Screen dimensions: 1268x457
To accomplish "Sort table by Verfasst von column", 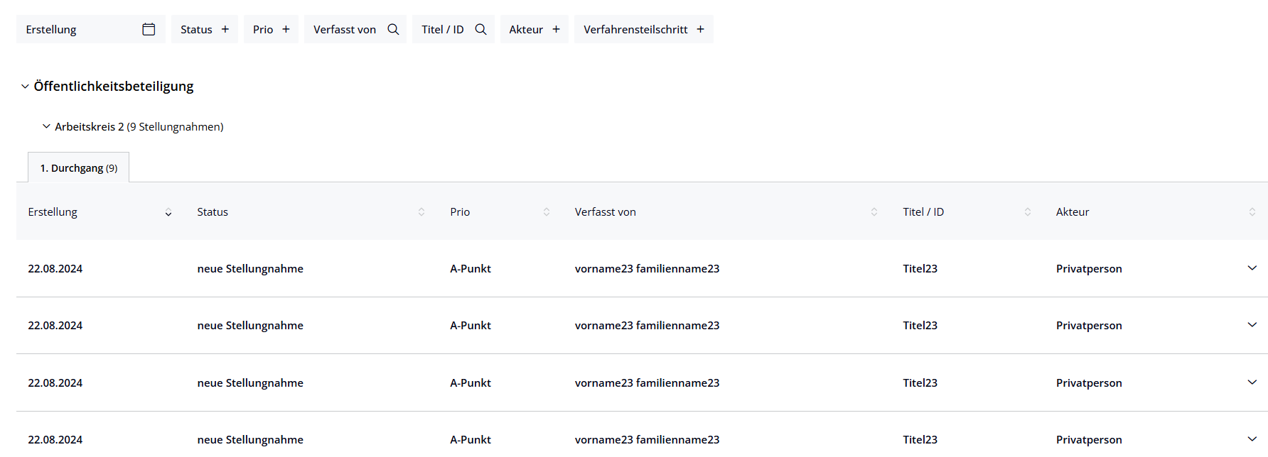I will coord(874,212).
